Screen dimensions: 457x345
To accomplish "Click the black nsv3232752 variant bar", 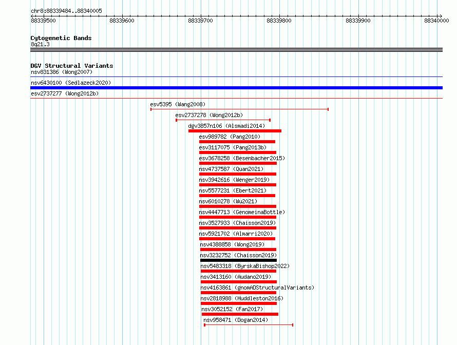I will (x=238, y=260).
